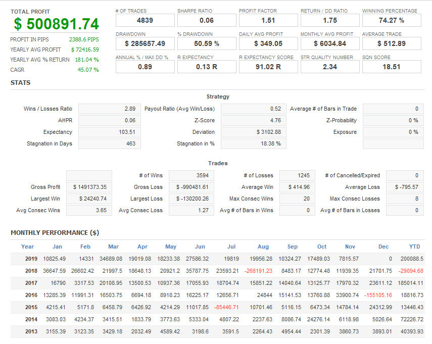Select the Z-Score field 4.76
The image size is (432, 344).
[254, 120]
